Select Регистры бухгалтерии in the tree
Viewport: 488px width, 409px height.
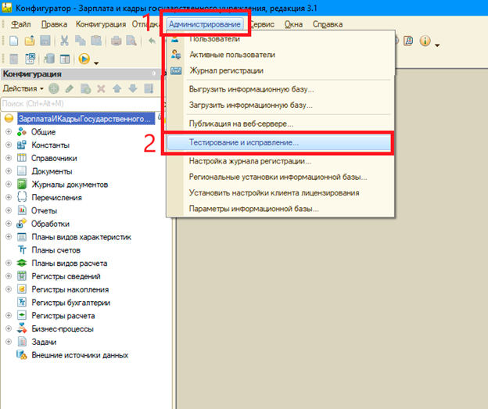point(71,303)
